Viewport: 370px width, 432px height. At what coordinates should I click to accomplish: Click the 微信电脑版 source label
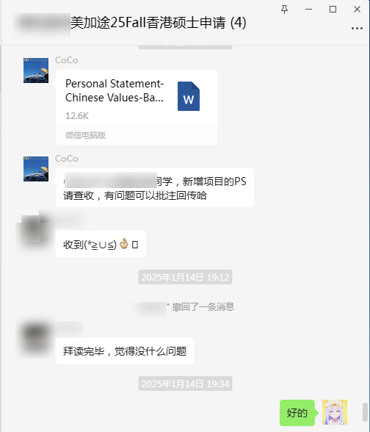85,135
